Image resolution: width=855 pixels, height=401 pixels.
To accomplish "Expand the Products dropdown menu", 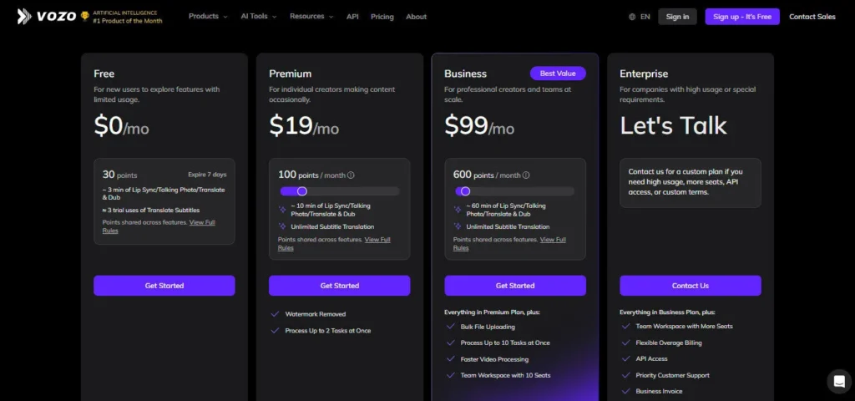I will [x=208, y=17].
